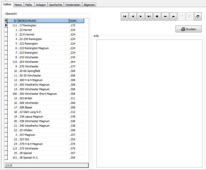Refresh data with the circular arrow button
Screen dimensions: 206x170
pyautogui.click(x=198, y=16)
